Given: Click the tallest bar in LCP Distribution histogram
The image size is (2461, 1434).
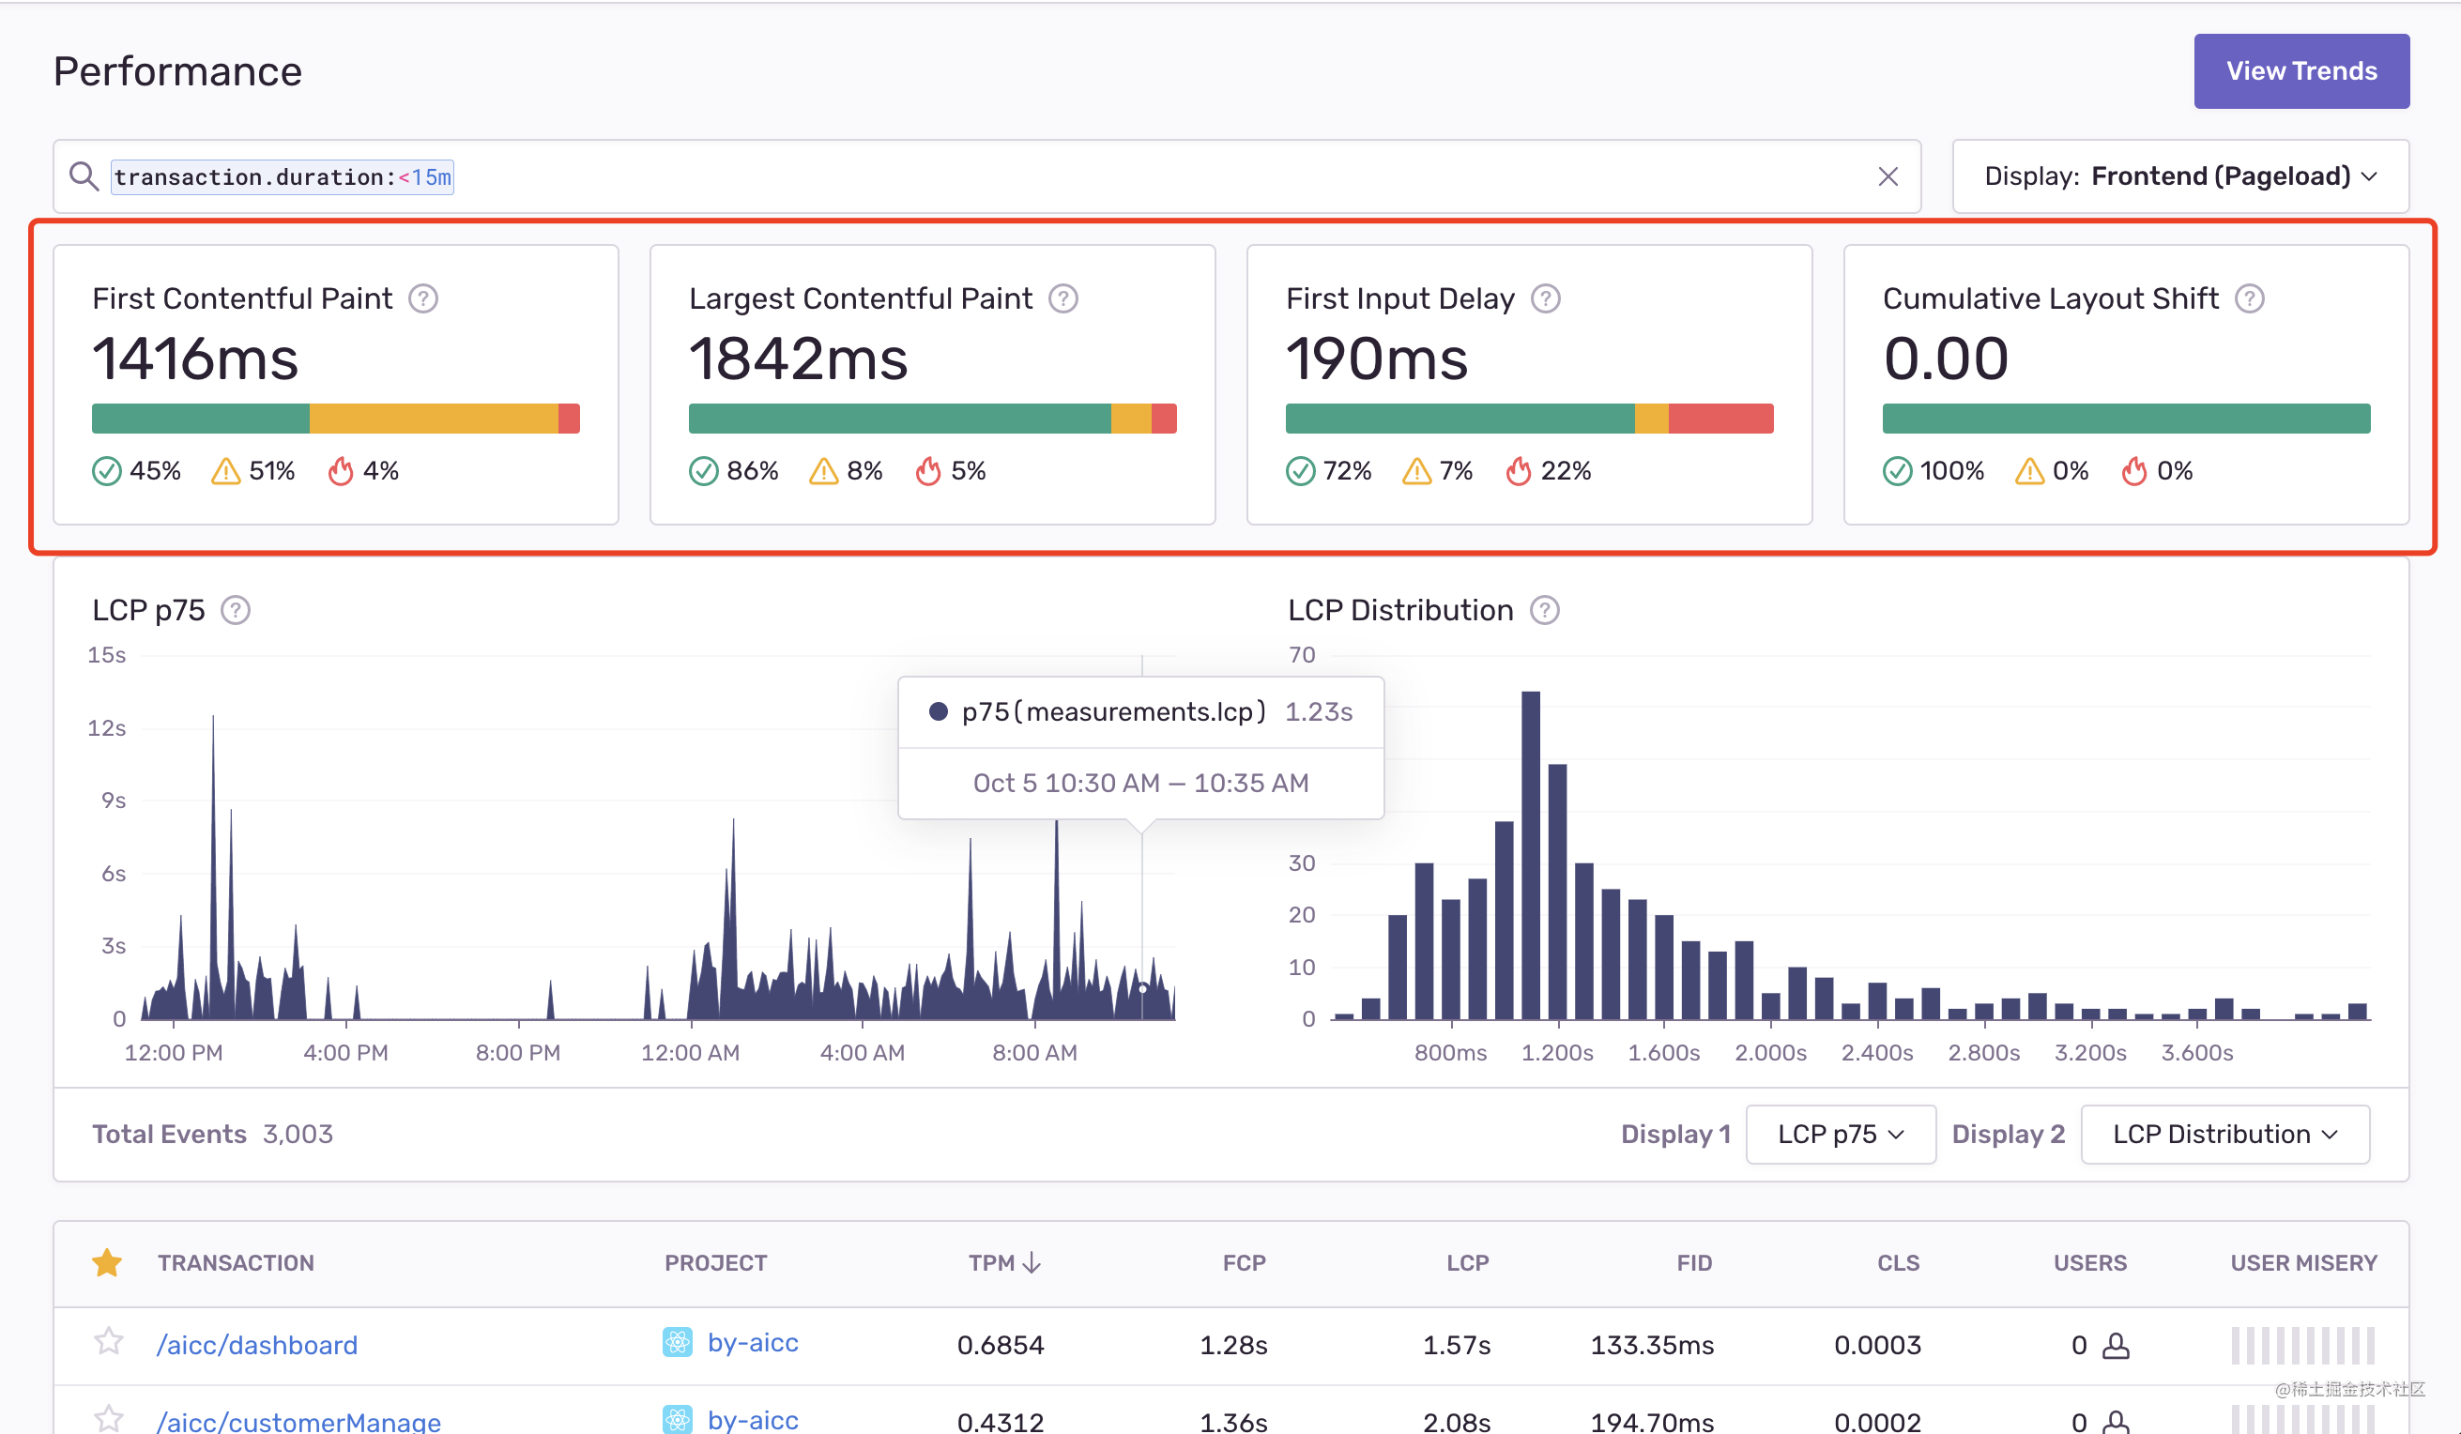Looking at the screenshot, I should point(1530,854).
